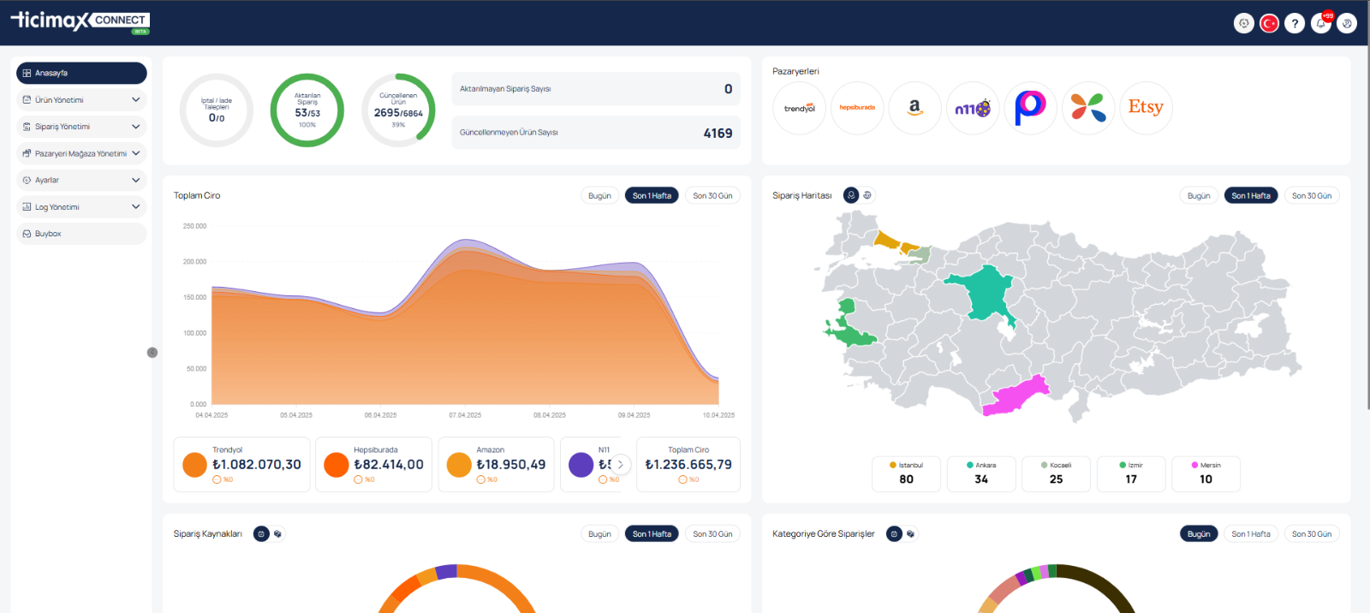This screenshot has width=1370, height=613.
Task: Click Trendyol orange color circle
Action: click(x=195, y=465)
